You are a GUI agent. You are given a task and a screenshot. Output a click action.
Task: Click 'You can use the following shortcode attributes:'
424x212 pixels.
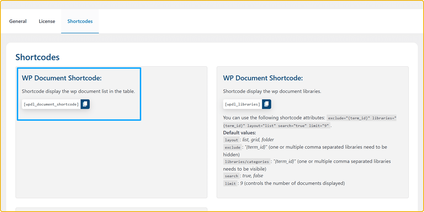click(274, 118)
